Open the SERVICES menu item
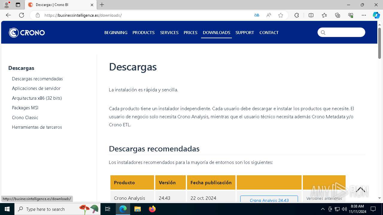This screenshot has height=215, width=383. [169, 33]
